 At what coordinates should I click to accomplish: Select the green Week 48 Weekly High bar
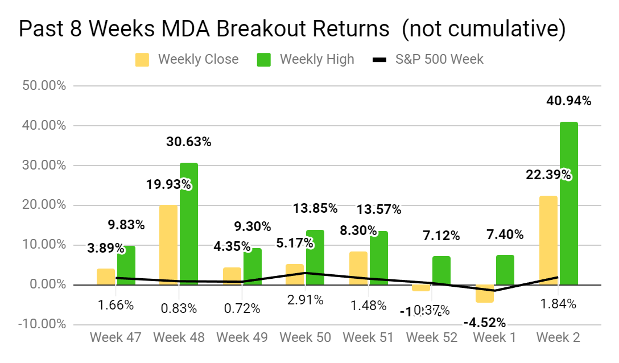point(189,224)
